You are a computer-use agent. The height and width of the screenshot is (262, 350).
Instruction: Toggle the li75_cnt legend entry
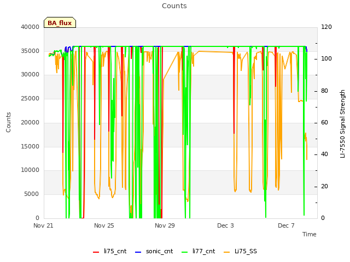[x=110, y=251]
